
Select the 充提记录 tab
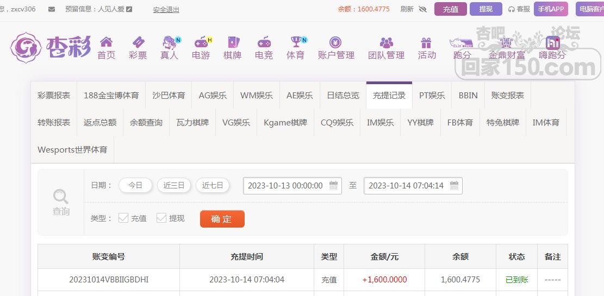point(389,96)
